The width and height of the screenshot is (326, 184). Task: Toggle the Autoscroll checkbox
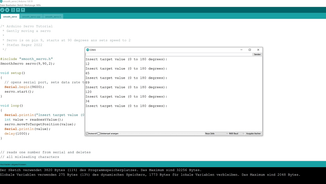click(x=87, y=134)
